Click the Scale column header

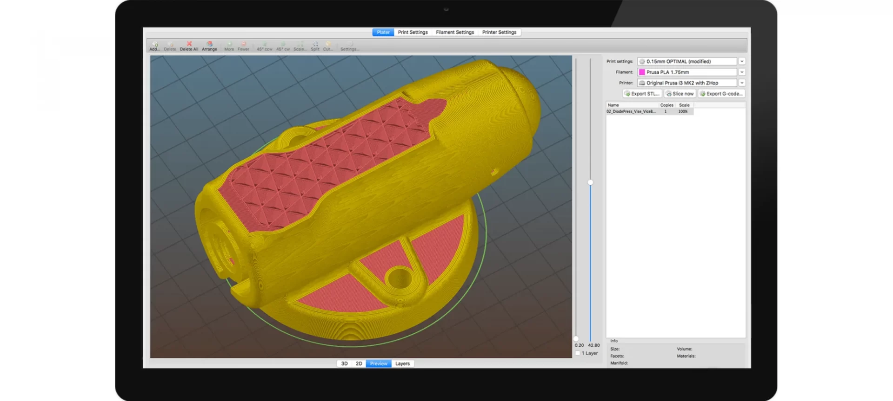pyautogui.click(x=685, y=105)
